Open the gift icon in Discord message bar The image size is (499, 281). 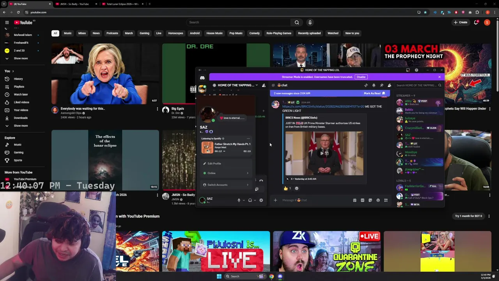tap(355, 200)
